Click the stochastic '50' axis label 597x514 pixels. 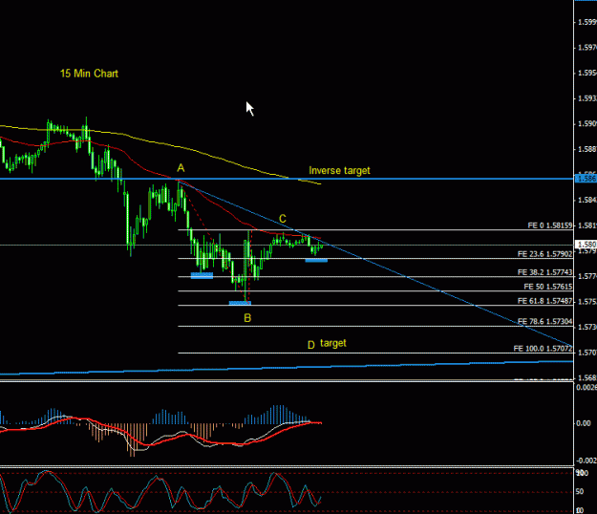pyautogui.click(x=580, y=492)
